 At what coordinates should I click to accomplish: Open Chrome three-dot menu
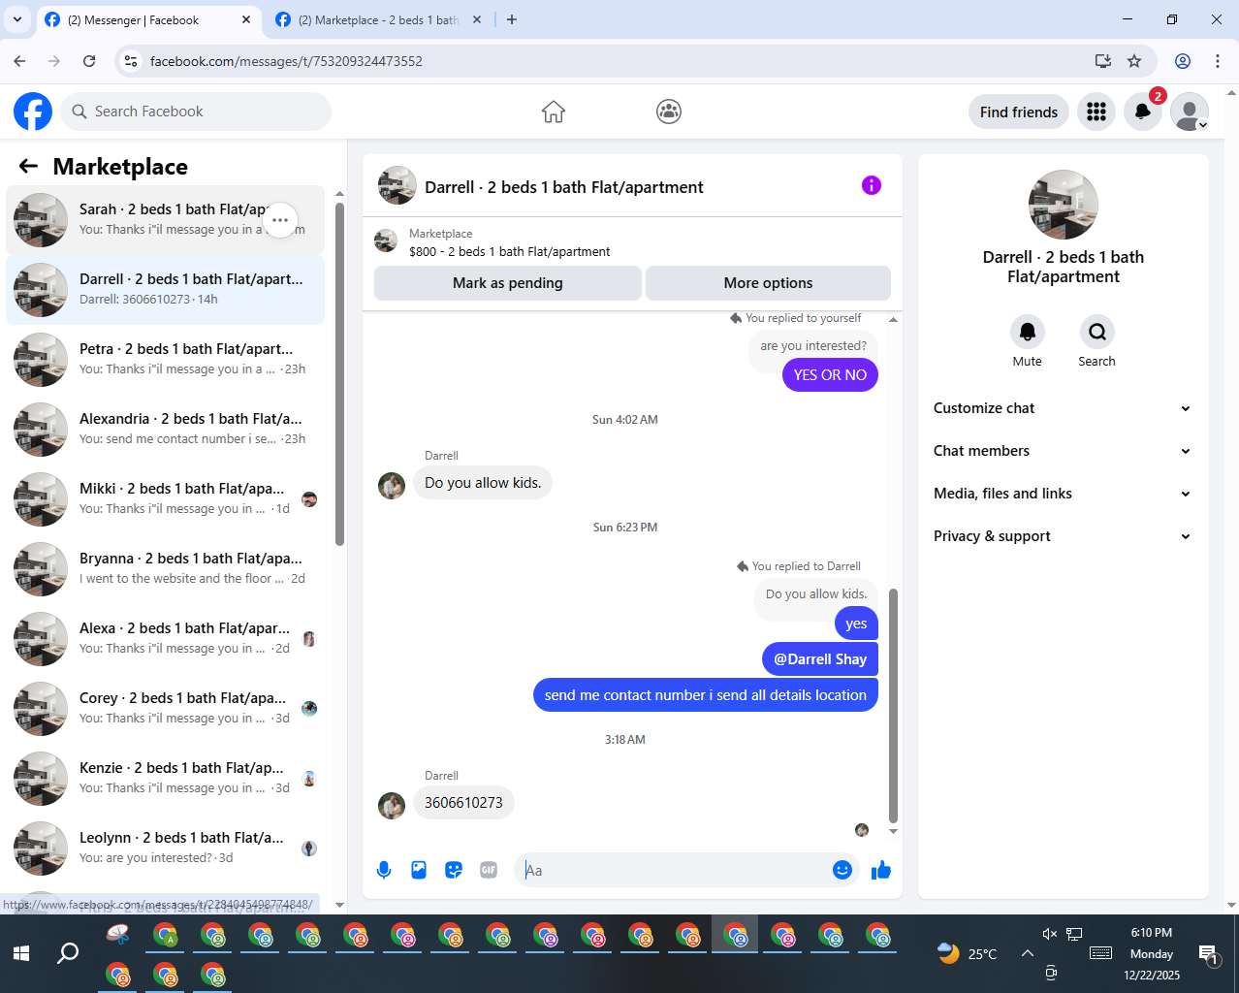coord(1218,61)
